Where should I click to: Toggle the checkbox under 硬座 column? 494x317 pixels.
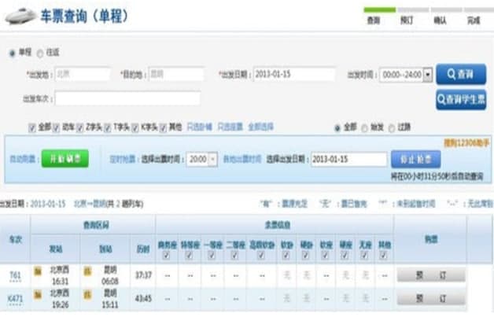click(x=345, y=255)
